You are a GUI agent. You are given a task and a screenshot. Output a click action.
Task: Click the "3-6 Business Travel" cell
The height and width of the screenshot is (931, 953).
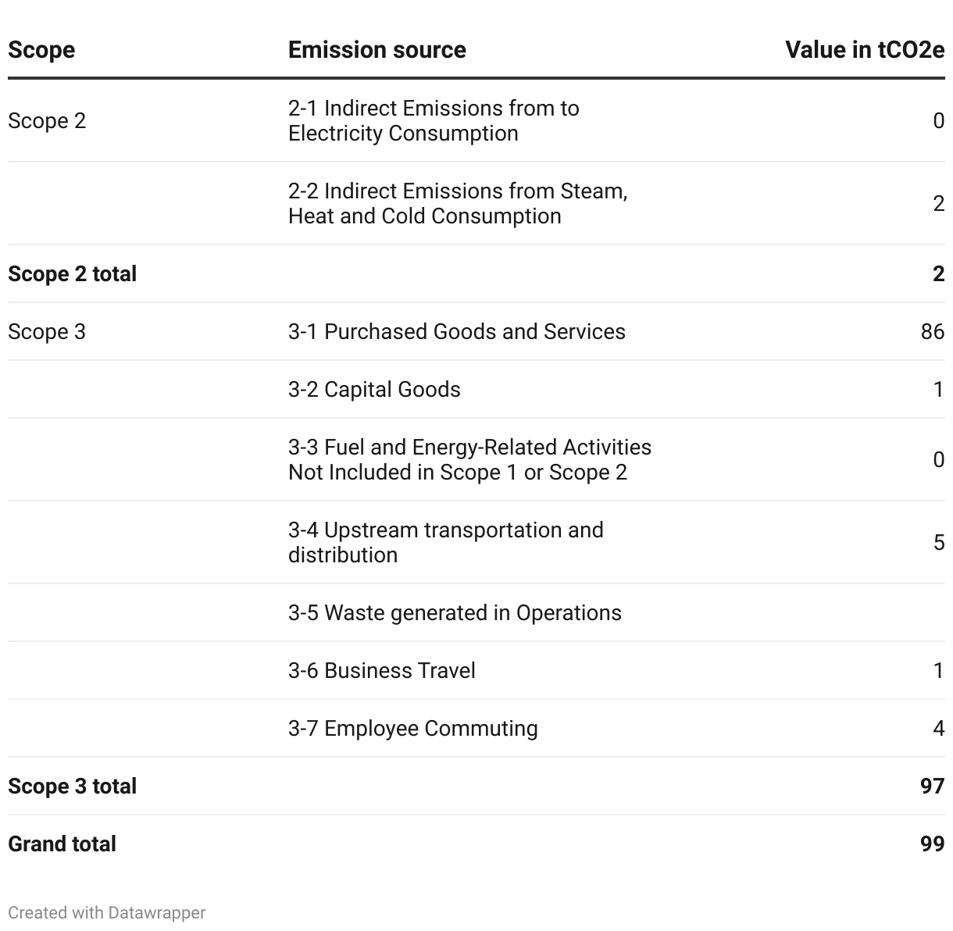(381, 671)
